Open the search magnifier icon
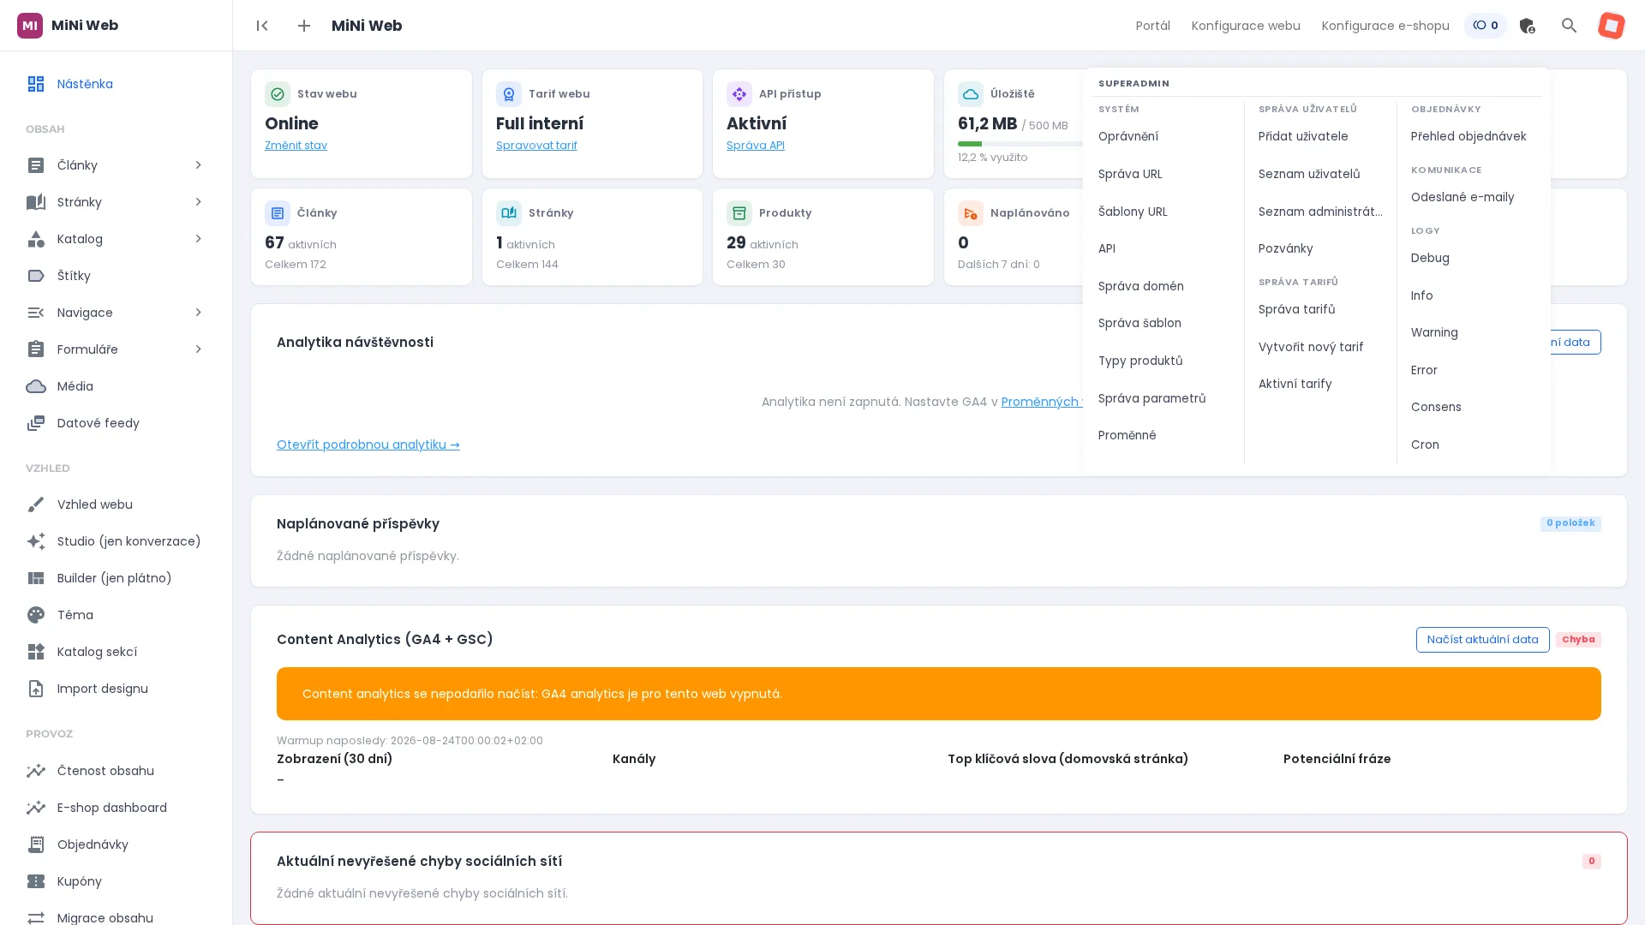The height and width of the screenshot is (925, 1645). pos(1569,26)
